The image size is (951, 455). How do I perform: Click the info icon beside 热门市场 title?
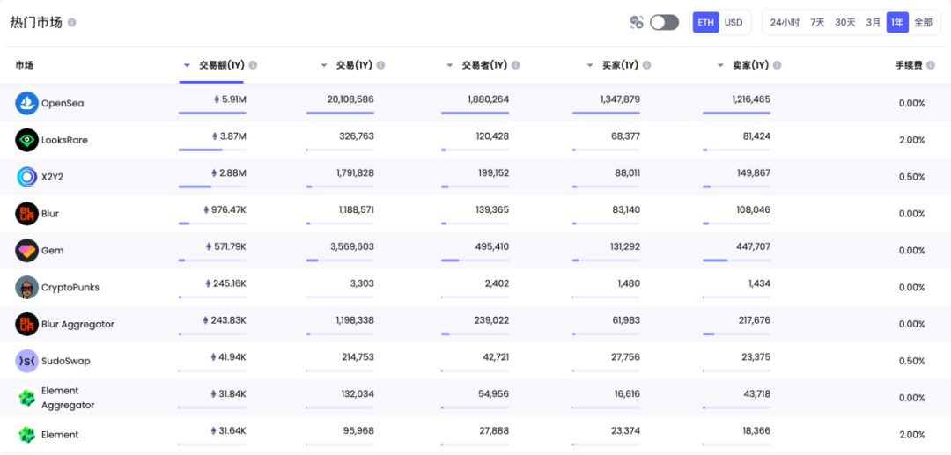[72, 22]
